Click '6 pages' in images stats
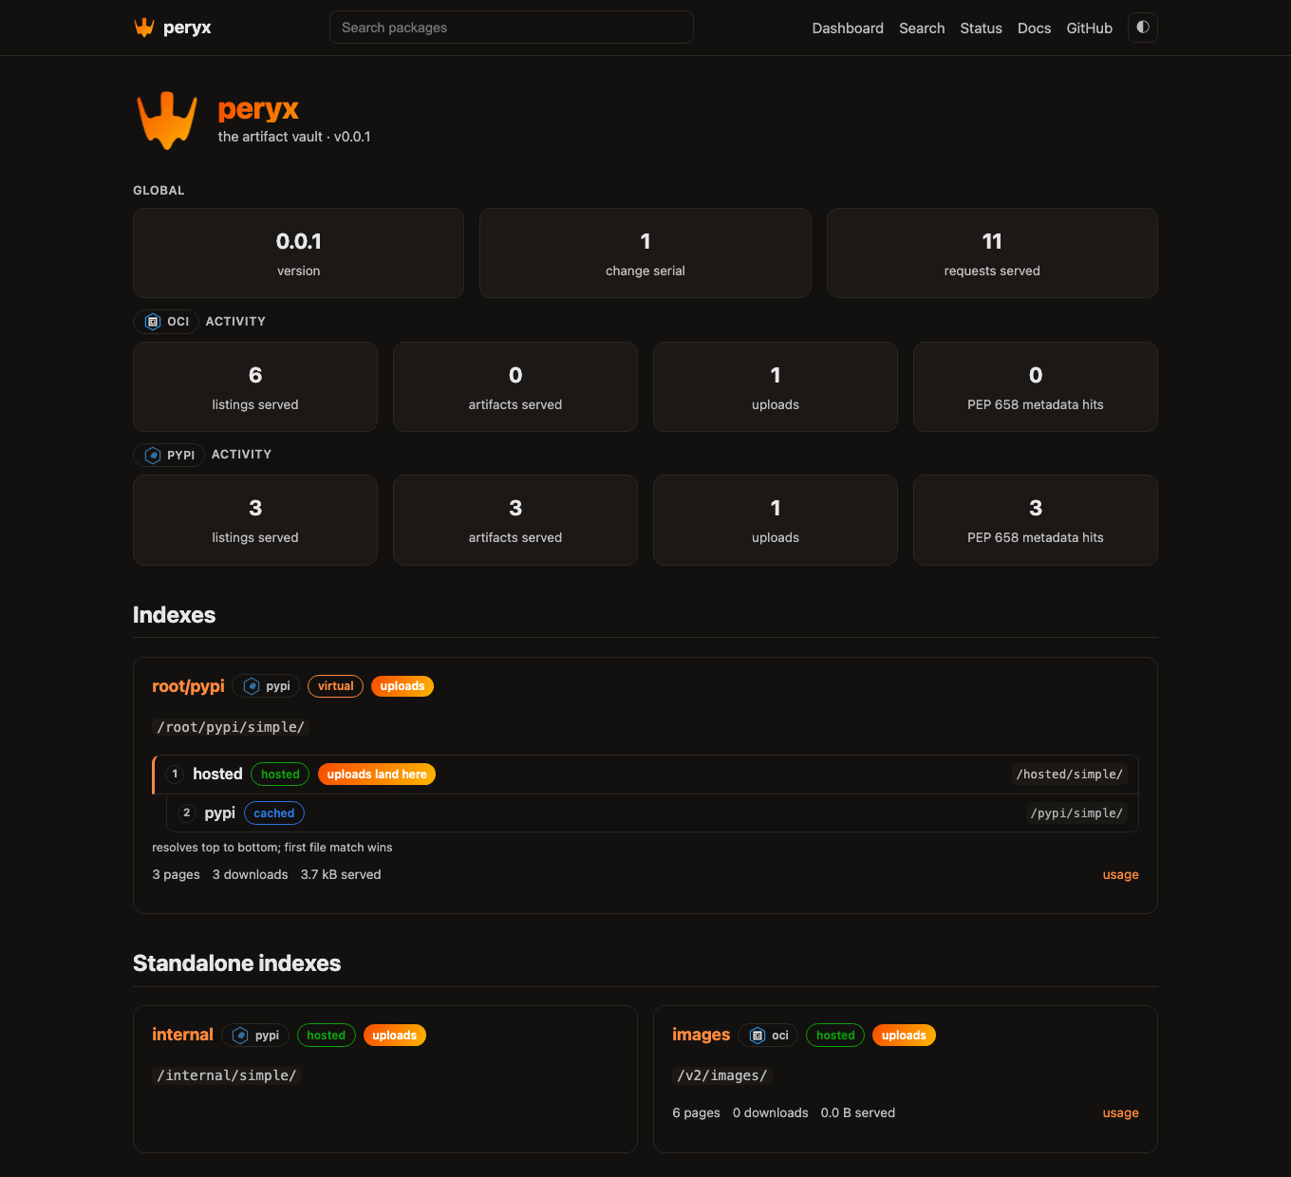The width and height of the screenshot is (1291, 1177). (696, 1113)
